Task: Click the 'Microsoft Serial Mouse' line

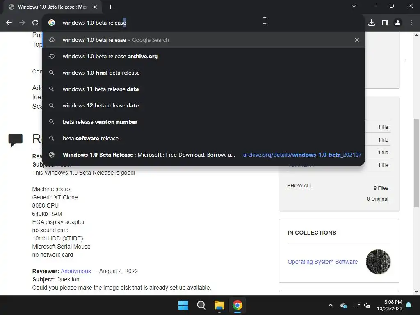Action: [62, 247]
